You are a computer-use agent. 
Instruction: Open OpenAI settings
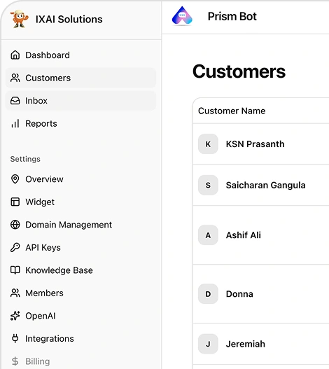coord(80,316)
